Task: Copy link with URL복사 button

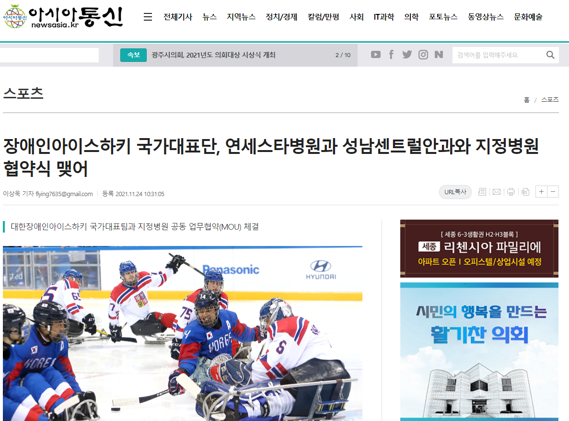Action: coord(455,192)
